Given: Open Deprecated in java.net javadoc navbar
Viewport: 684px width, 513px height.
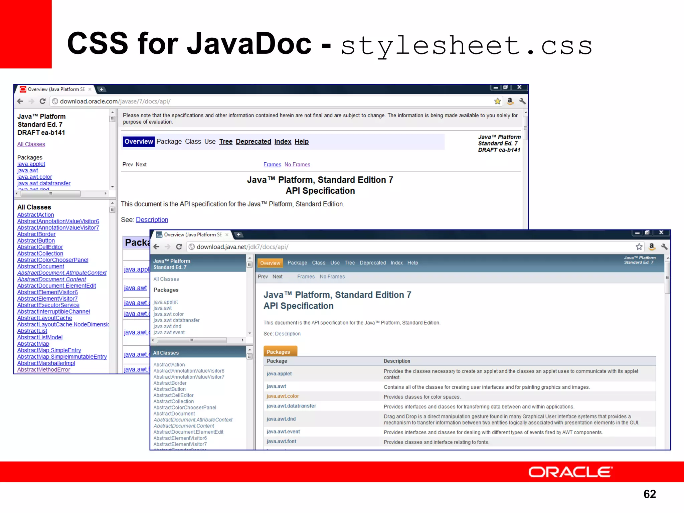Looking at the screenshot, I should (373, 263).
